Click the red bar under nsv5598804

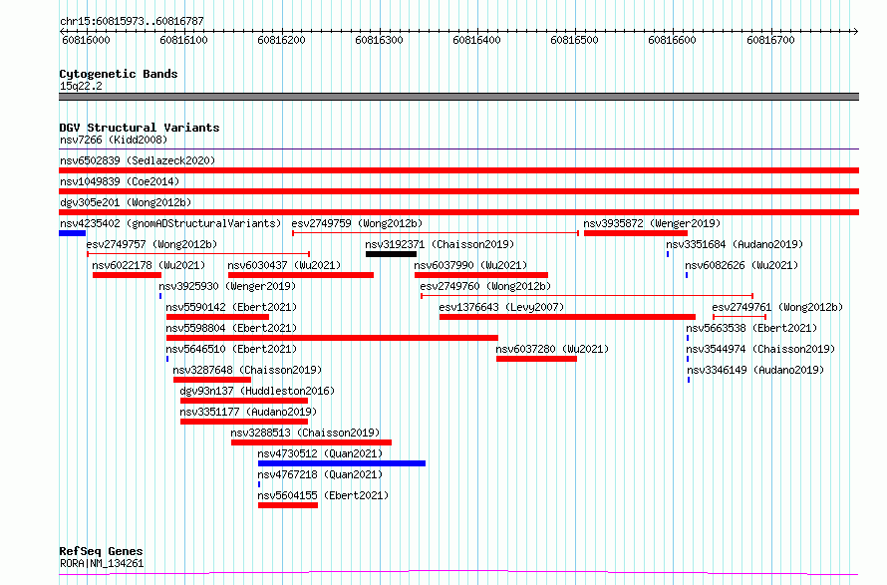332,338
